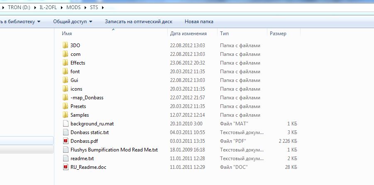This screenshot has height=185, width=374.
Task: Select the background_ru.mat file icon
Action: pyautogui.click(x=66, y=124)
